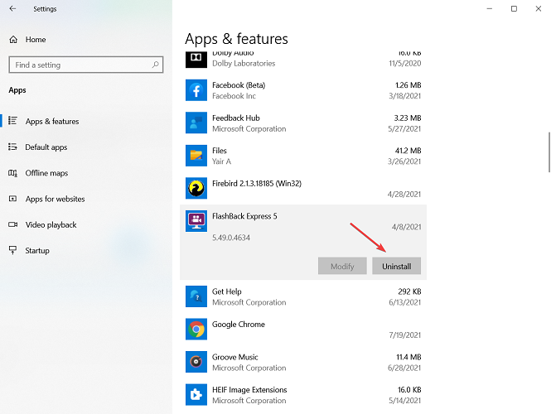Click the Dolby Laboratories publisher text
Screen dimensions: 551x414
244,64
